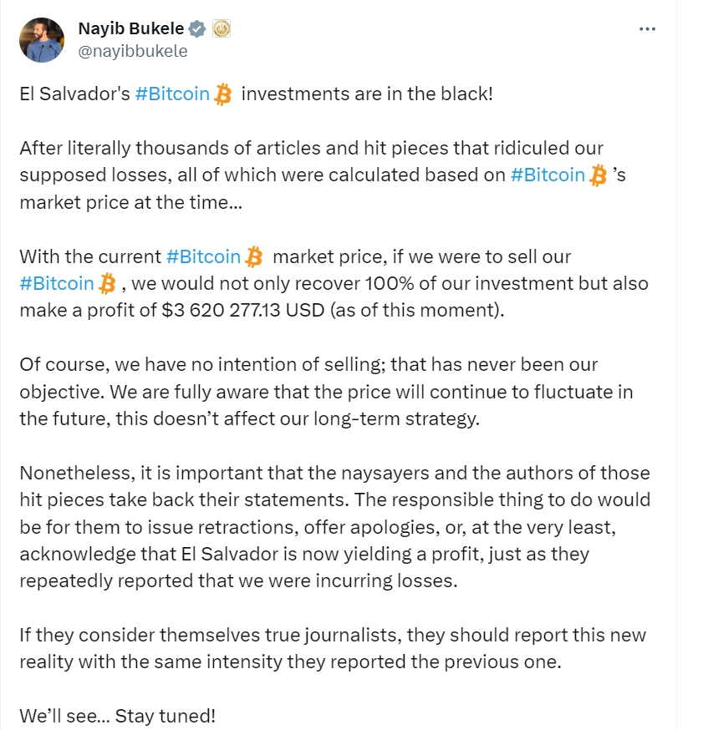Click the #Bitcoin hashtag after "calculated based on"

click(x=548, y=175)
